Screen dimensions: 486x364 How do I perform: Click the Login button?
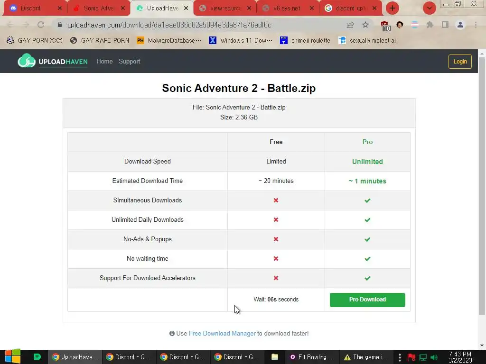[460, 61]
